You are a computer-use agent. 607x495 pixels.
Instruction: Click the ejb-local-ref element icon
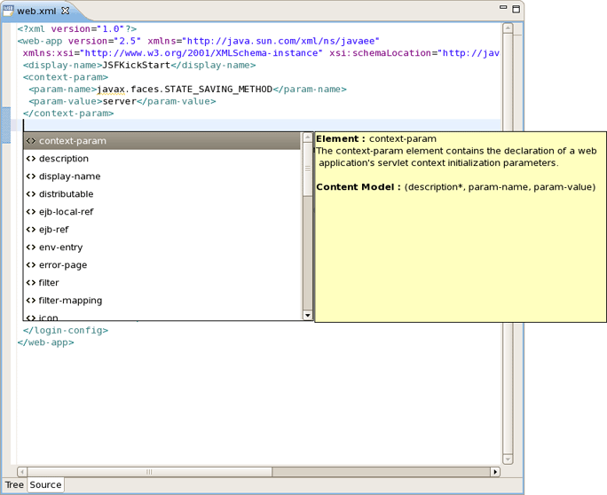click(x=31, y=212)
